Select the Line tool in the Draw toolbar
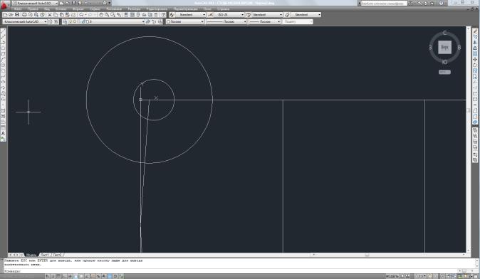The height and width of the screenshot is (279, 480). pos(3,31)
